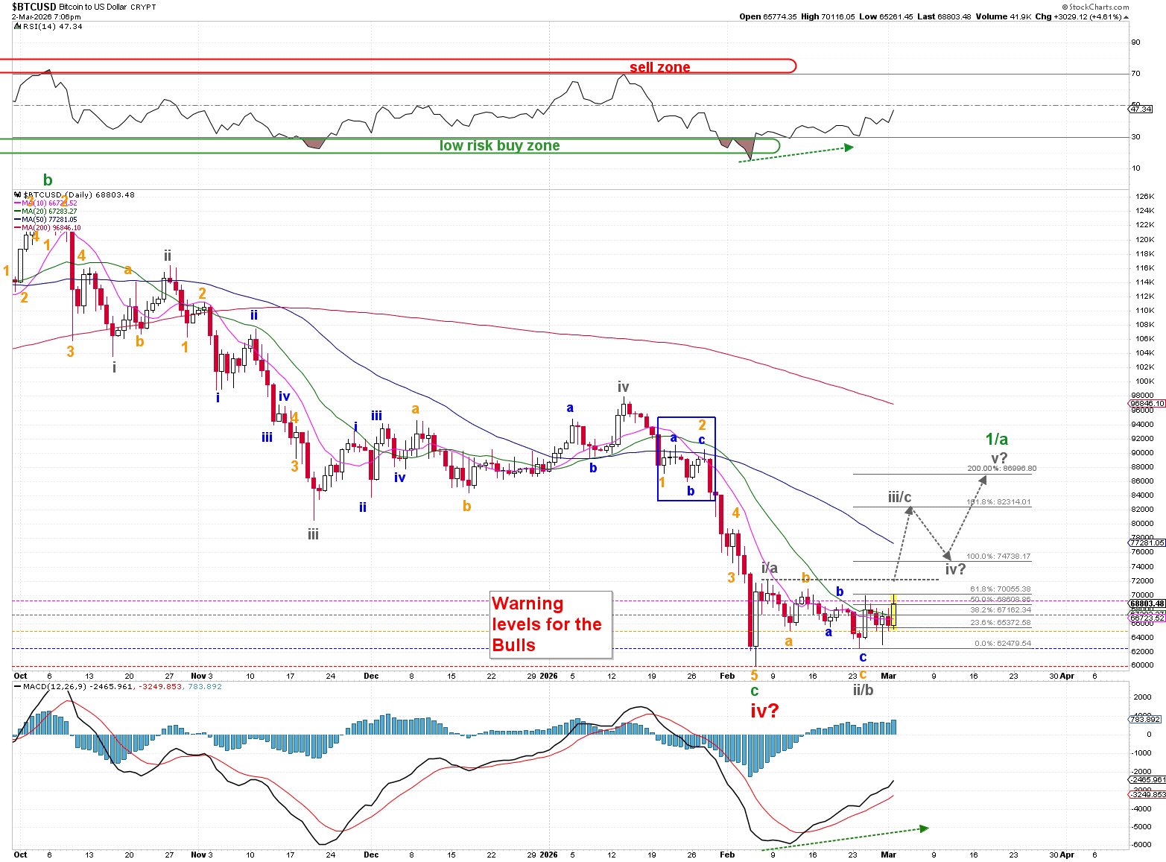
Task: Click the 100.0%: 74738.17 Fibonacci level
Action: pos(998,557)
